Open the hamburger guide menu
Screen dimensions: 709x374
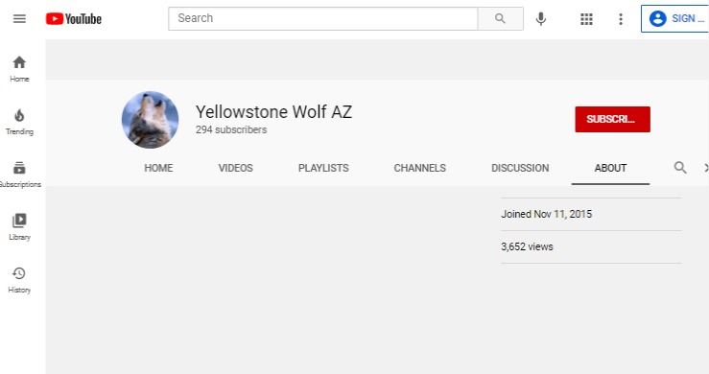pyautogui.click(x=19, y=18)
